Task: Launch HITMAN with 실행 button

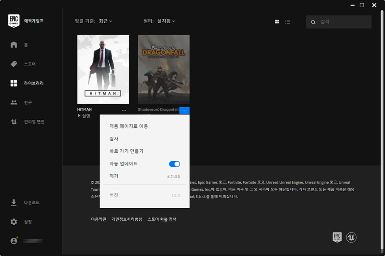Action: [84, 116]
